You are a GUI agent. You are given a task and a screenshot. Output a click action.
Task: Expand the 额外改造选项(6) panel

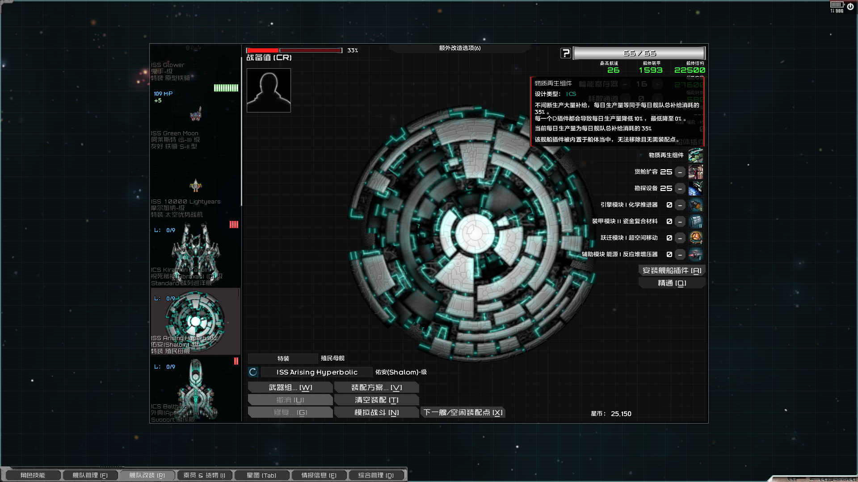[459, 48]
